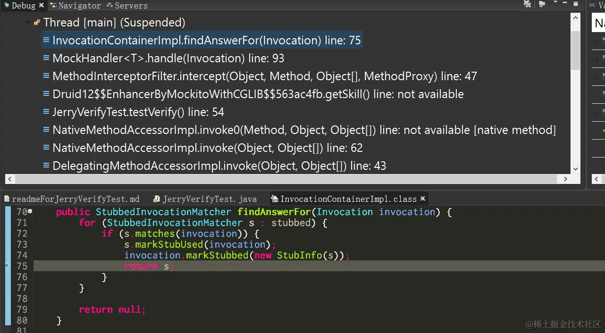
Task: Click the Variables view tab icon
Action: (594, 5)
